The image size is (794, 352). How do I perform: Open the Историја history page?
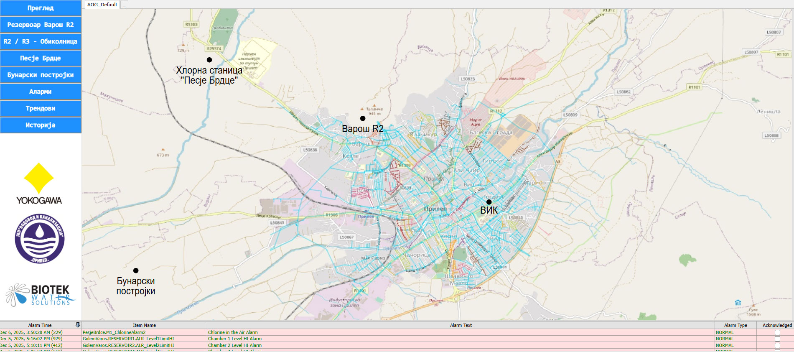click(x=41, y=125)
